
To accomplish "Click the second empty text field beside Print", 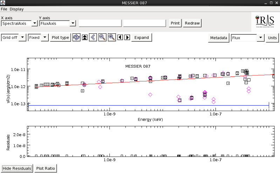I will tap(144, 23).
